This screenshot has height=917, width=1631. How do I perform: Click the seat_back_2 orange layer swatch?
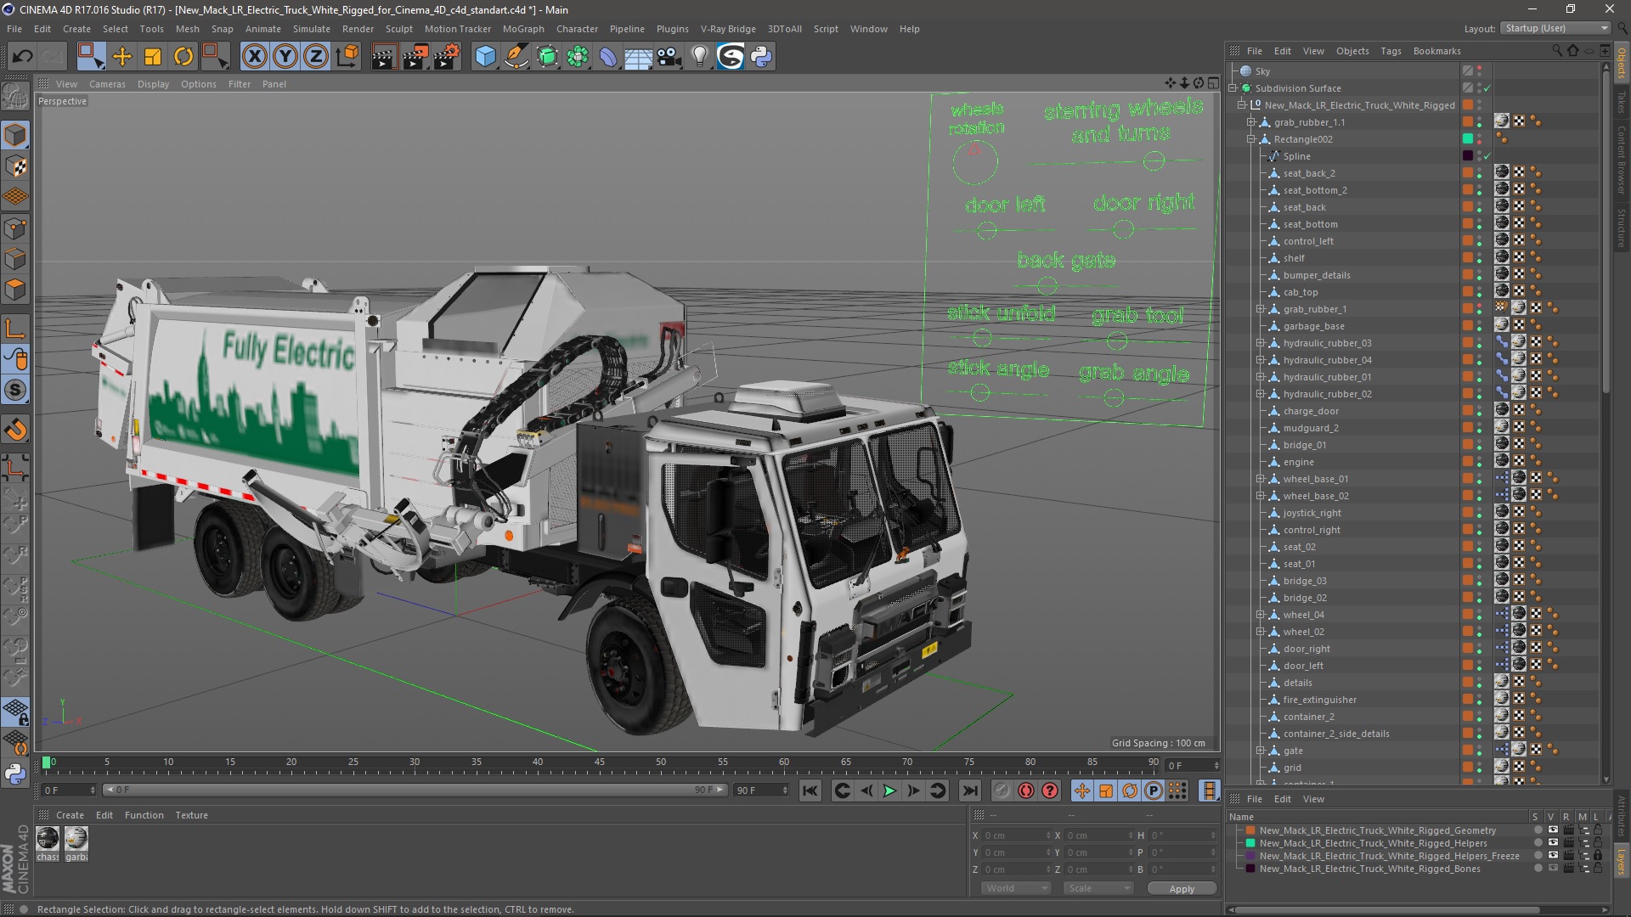[1467, 173]
